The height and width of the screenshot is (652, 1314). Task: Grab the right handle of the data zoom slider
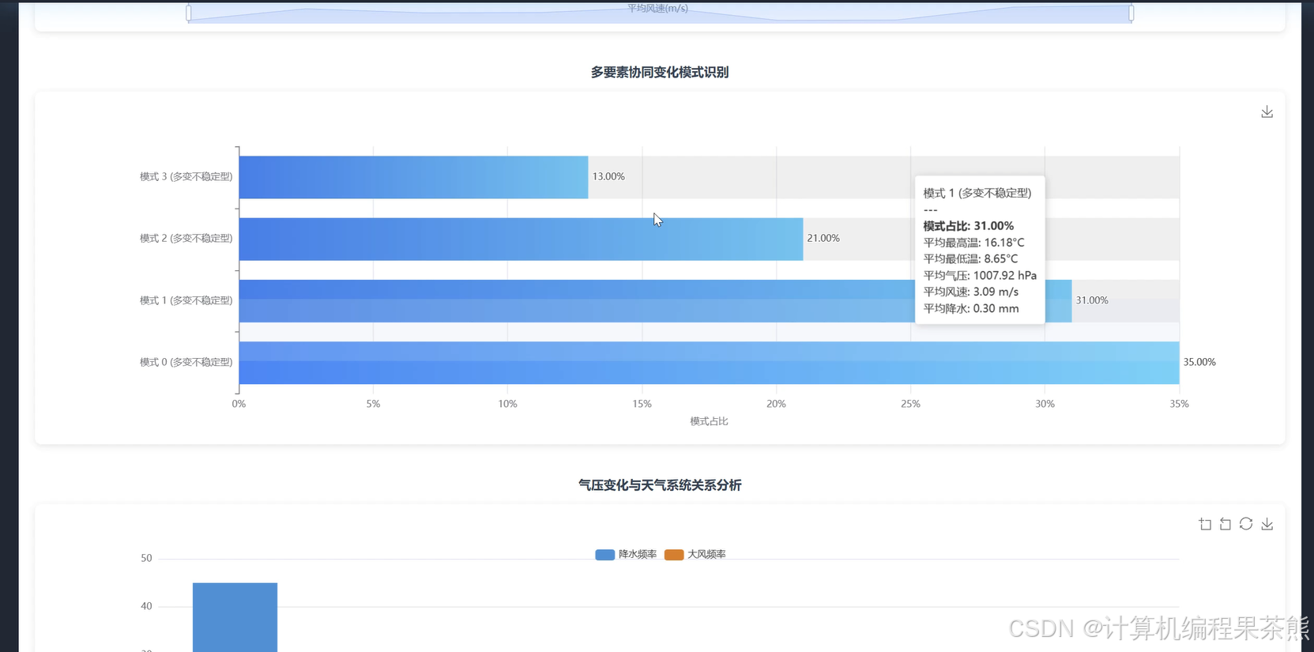tap(1131, 13)
